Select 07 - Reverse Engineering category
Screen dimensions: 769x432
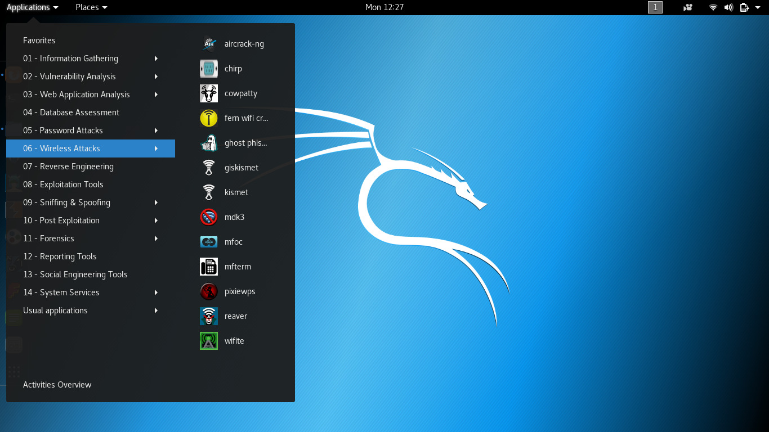click(68, 166)
